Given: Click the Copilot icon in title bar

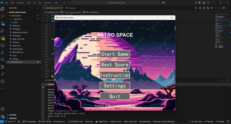Looking at the screenshot, I should point(163,3).
